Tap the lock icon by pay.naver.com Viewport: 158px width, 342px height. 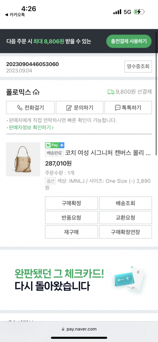[x=63, y=329]
